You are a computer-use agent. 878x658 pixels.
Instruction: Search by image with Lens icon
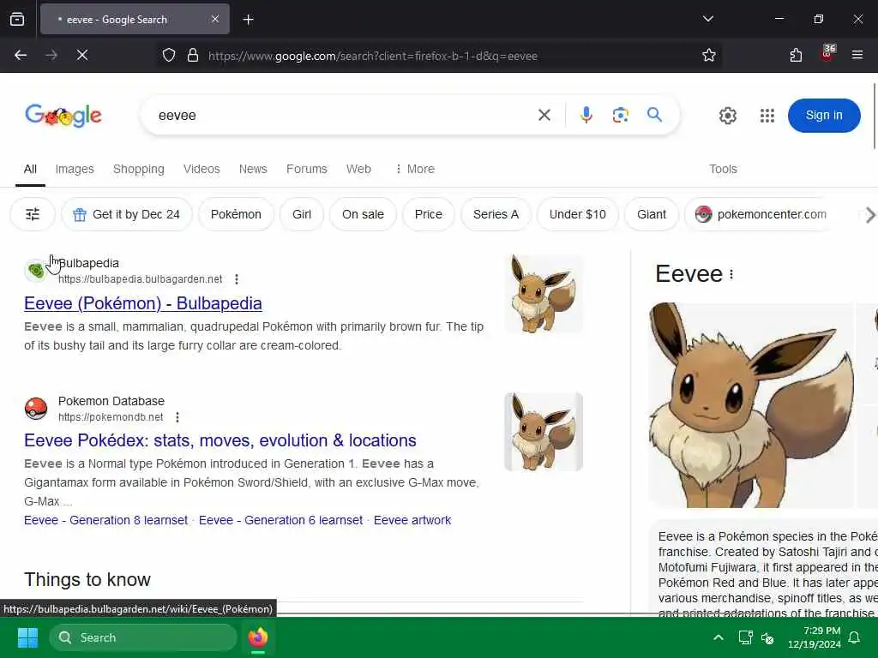pos(620,116)
